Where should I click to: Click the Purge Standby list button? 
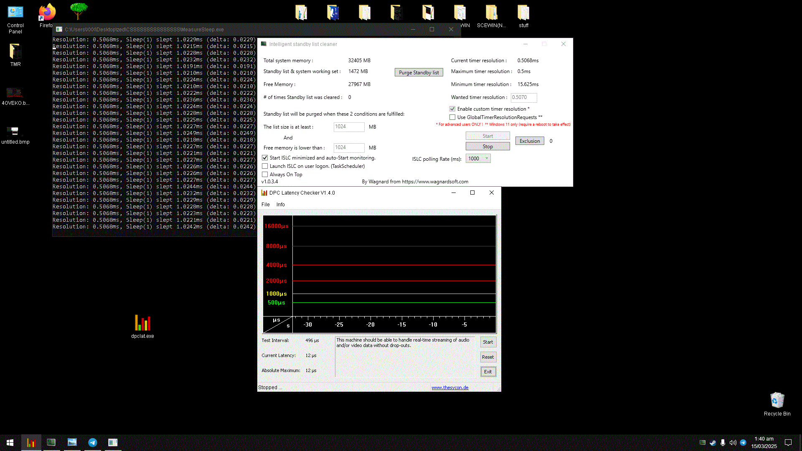pyautogui.click(x=419, y=73)
